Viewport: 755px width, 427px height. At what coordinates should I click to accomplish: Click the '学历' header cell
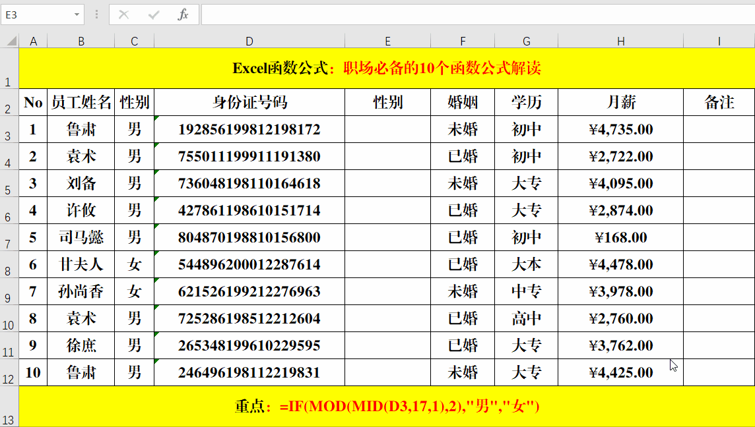(526, 102)
